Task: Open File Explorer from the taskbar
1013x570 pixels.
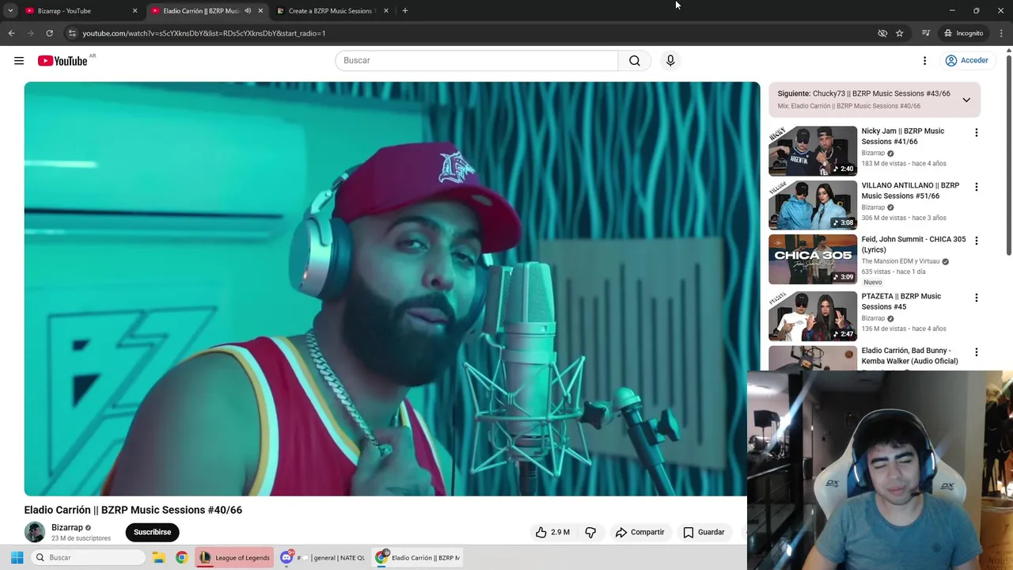Action: point(158,557)
